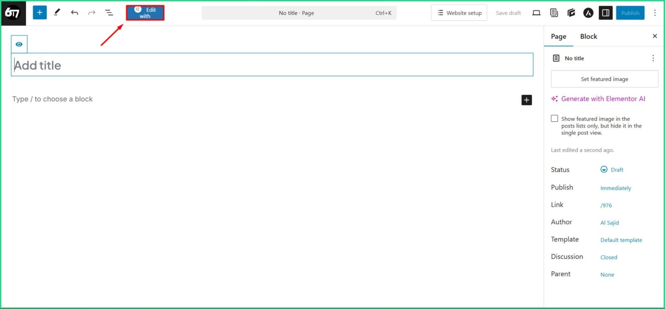This screenshot has width=665, height=309.
Task: Toggle the title visibility eye icon
Action: pos(19,44)
